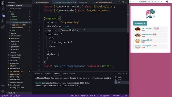Screen dimensions: 172x97
Task: Synchronize changes from status bar
Action: point(11,96)
